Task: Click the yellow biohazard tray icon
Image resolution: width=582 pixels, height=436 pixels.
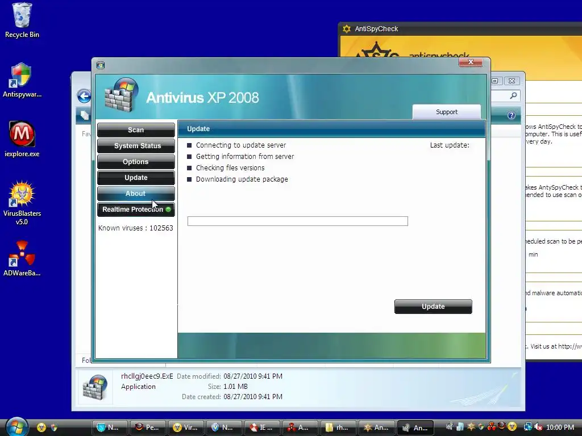Action: pos(512,427)
